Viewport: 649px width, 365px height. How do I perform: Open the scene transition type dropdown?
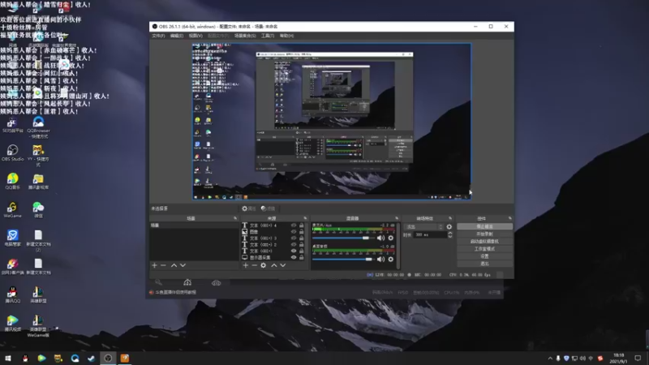pos(423,227)
